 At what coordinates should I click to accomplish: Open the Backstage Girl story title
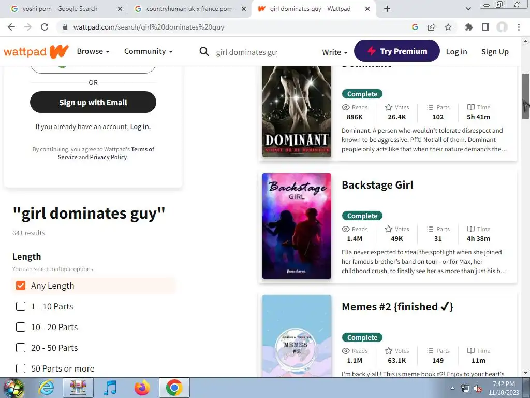(377, 185)
